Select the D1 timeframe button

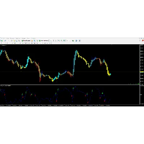(x=45, y=43)
